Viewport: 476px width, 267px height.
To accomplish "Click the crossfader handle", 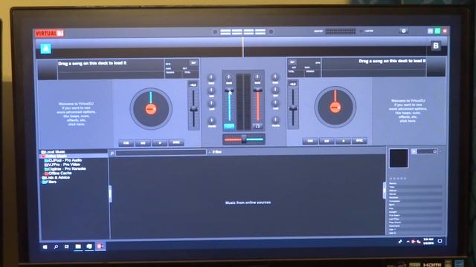I will tap(244, 139).
